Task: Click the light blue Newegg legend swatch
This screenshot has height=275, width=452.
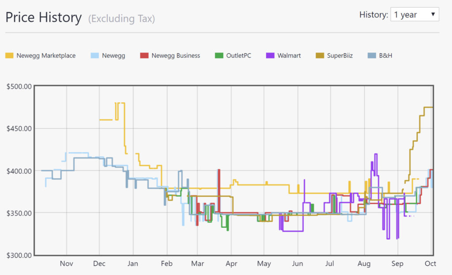Action: tap(94, 56)
